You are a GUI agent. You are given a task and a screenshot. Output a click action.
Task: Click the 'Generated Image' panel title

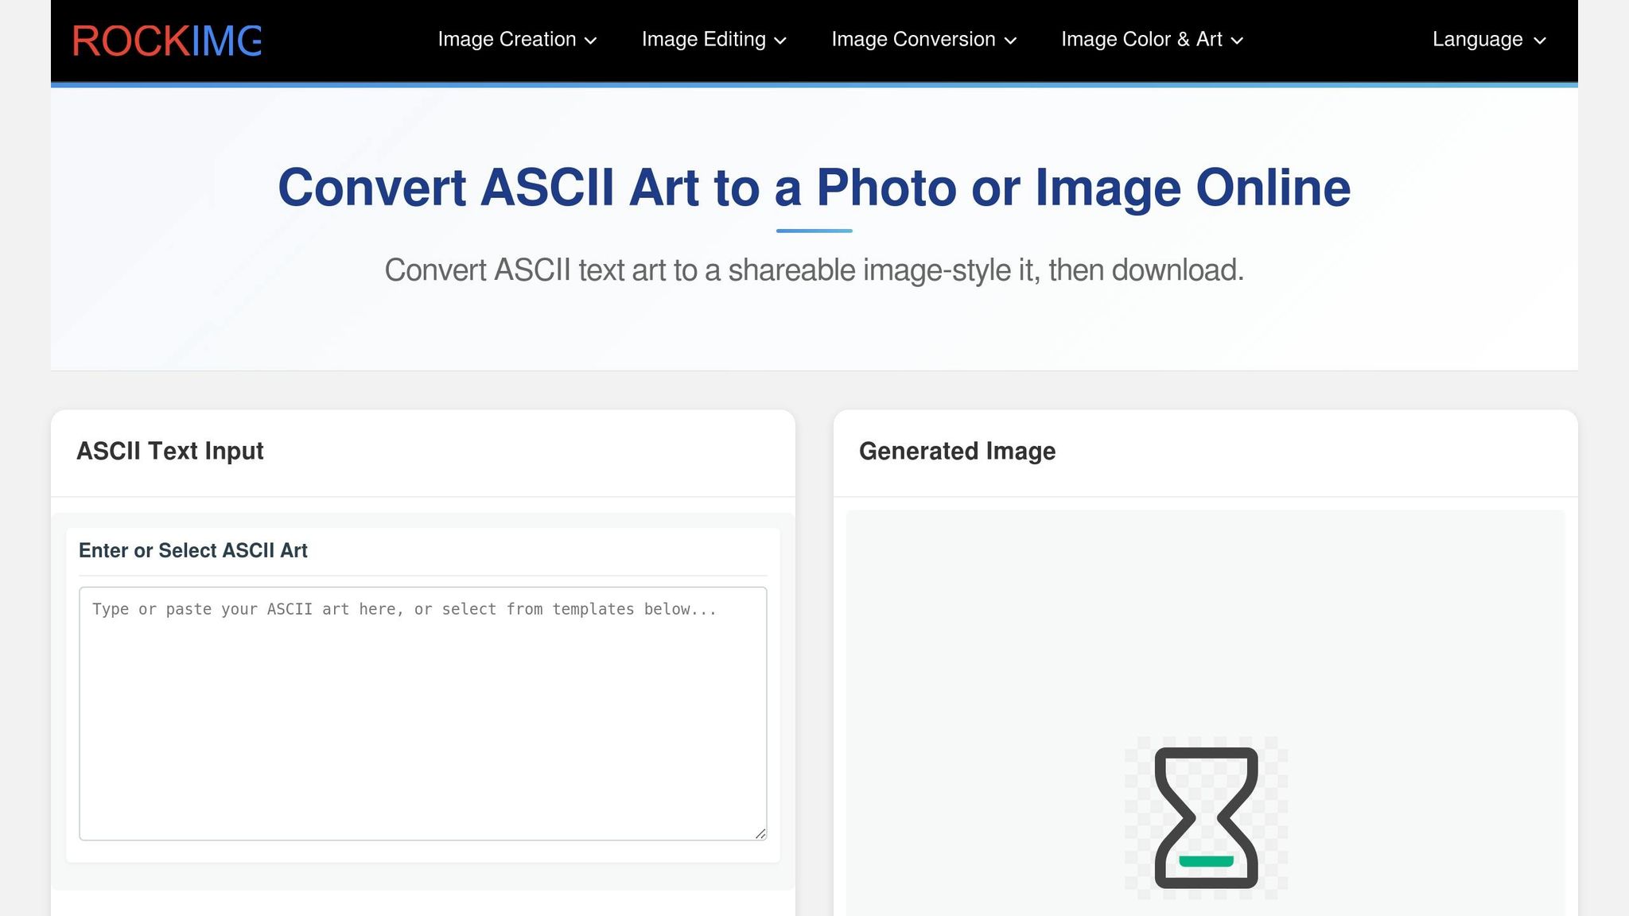958,451
